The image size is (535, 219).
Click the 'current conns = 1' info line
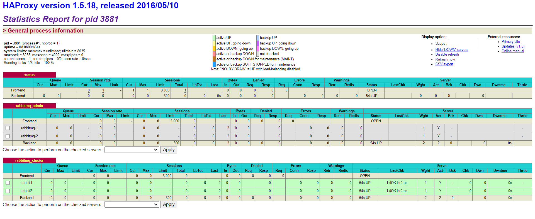click(47, 59)
